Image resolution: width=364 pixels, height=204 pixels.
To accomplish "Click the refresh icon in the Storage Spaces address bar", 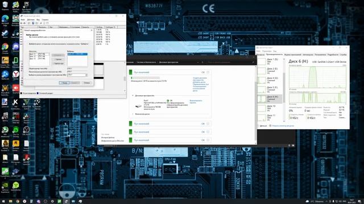I will tap(202, 62).
